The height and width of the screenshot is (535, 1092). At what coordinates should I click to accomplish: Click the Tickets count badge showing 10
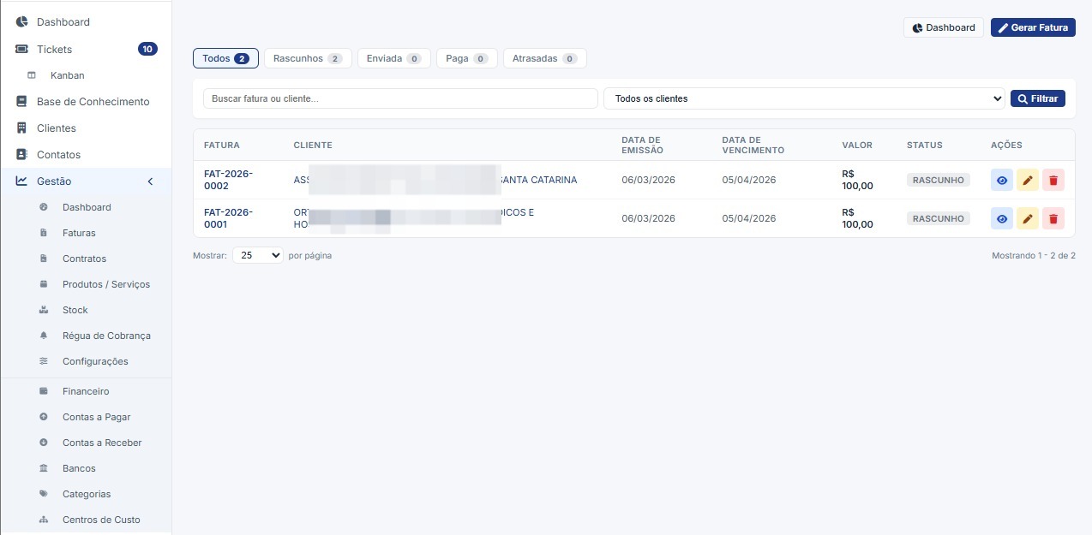pos(147,49)
